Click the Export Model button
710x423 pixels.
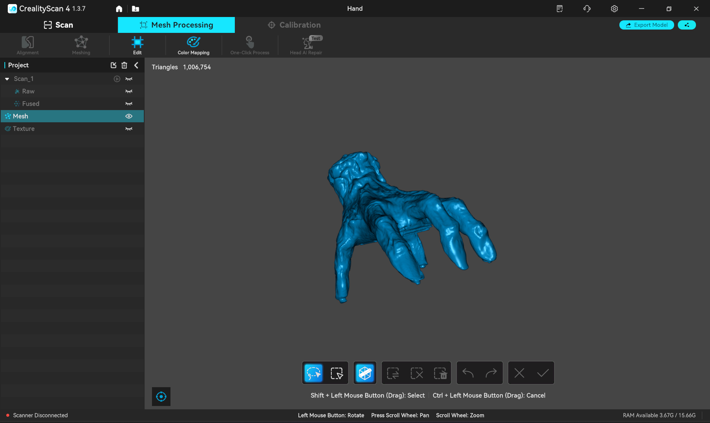point(646,25)
